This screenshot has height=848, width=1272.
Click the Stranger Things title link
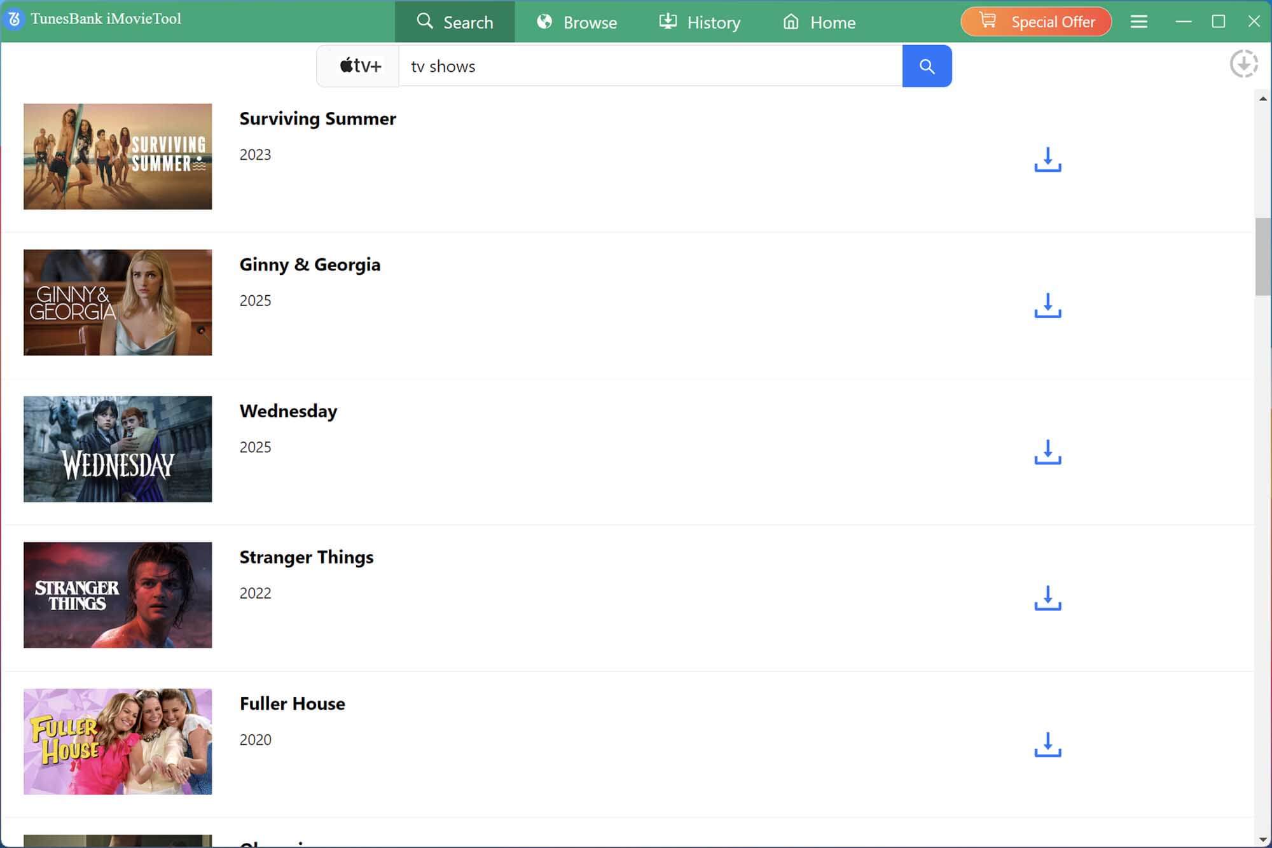tap(306, 557)
